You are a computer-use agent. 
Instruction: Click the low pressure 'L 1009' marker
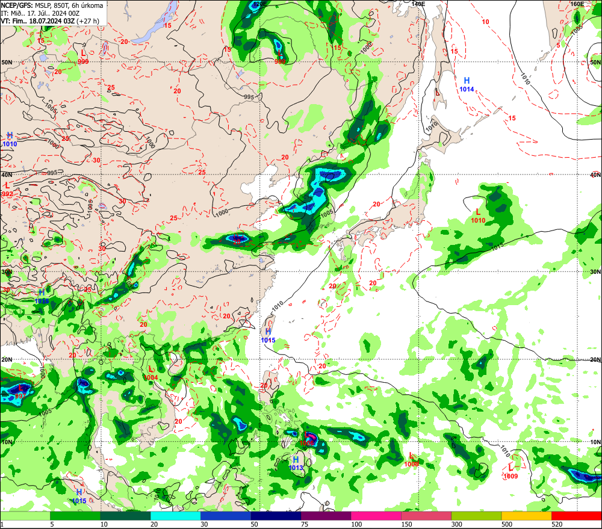click(510, 472)
